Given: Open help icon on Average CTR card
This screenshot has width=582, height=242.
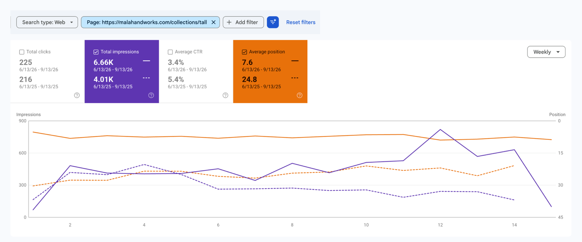Looking at the screenshot, I should (225, 95).
